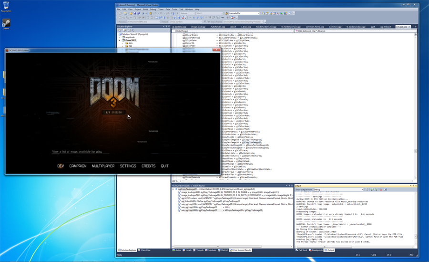Open the 'Show output from' Debug dropdown
429x262 pixels.
pyautogui.click(x=338, y=189)
